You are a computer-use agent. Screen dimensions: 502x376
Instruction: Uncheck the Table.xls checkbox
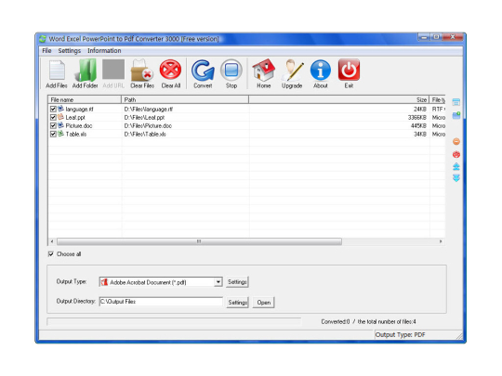click(53, 134)
